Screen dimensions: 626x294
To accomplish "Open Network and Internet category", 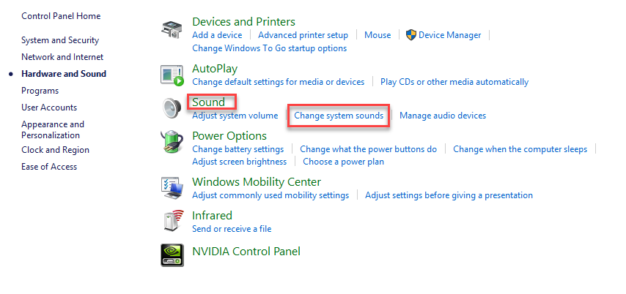I will (x=62, y=57).
